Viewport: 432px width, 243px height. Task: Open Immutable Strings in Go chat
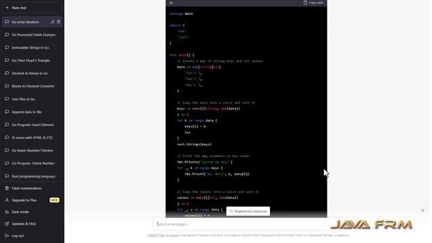click(x=32, y=48)
